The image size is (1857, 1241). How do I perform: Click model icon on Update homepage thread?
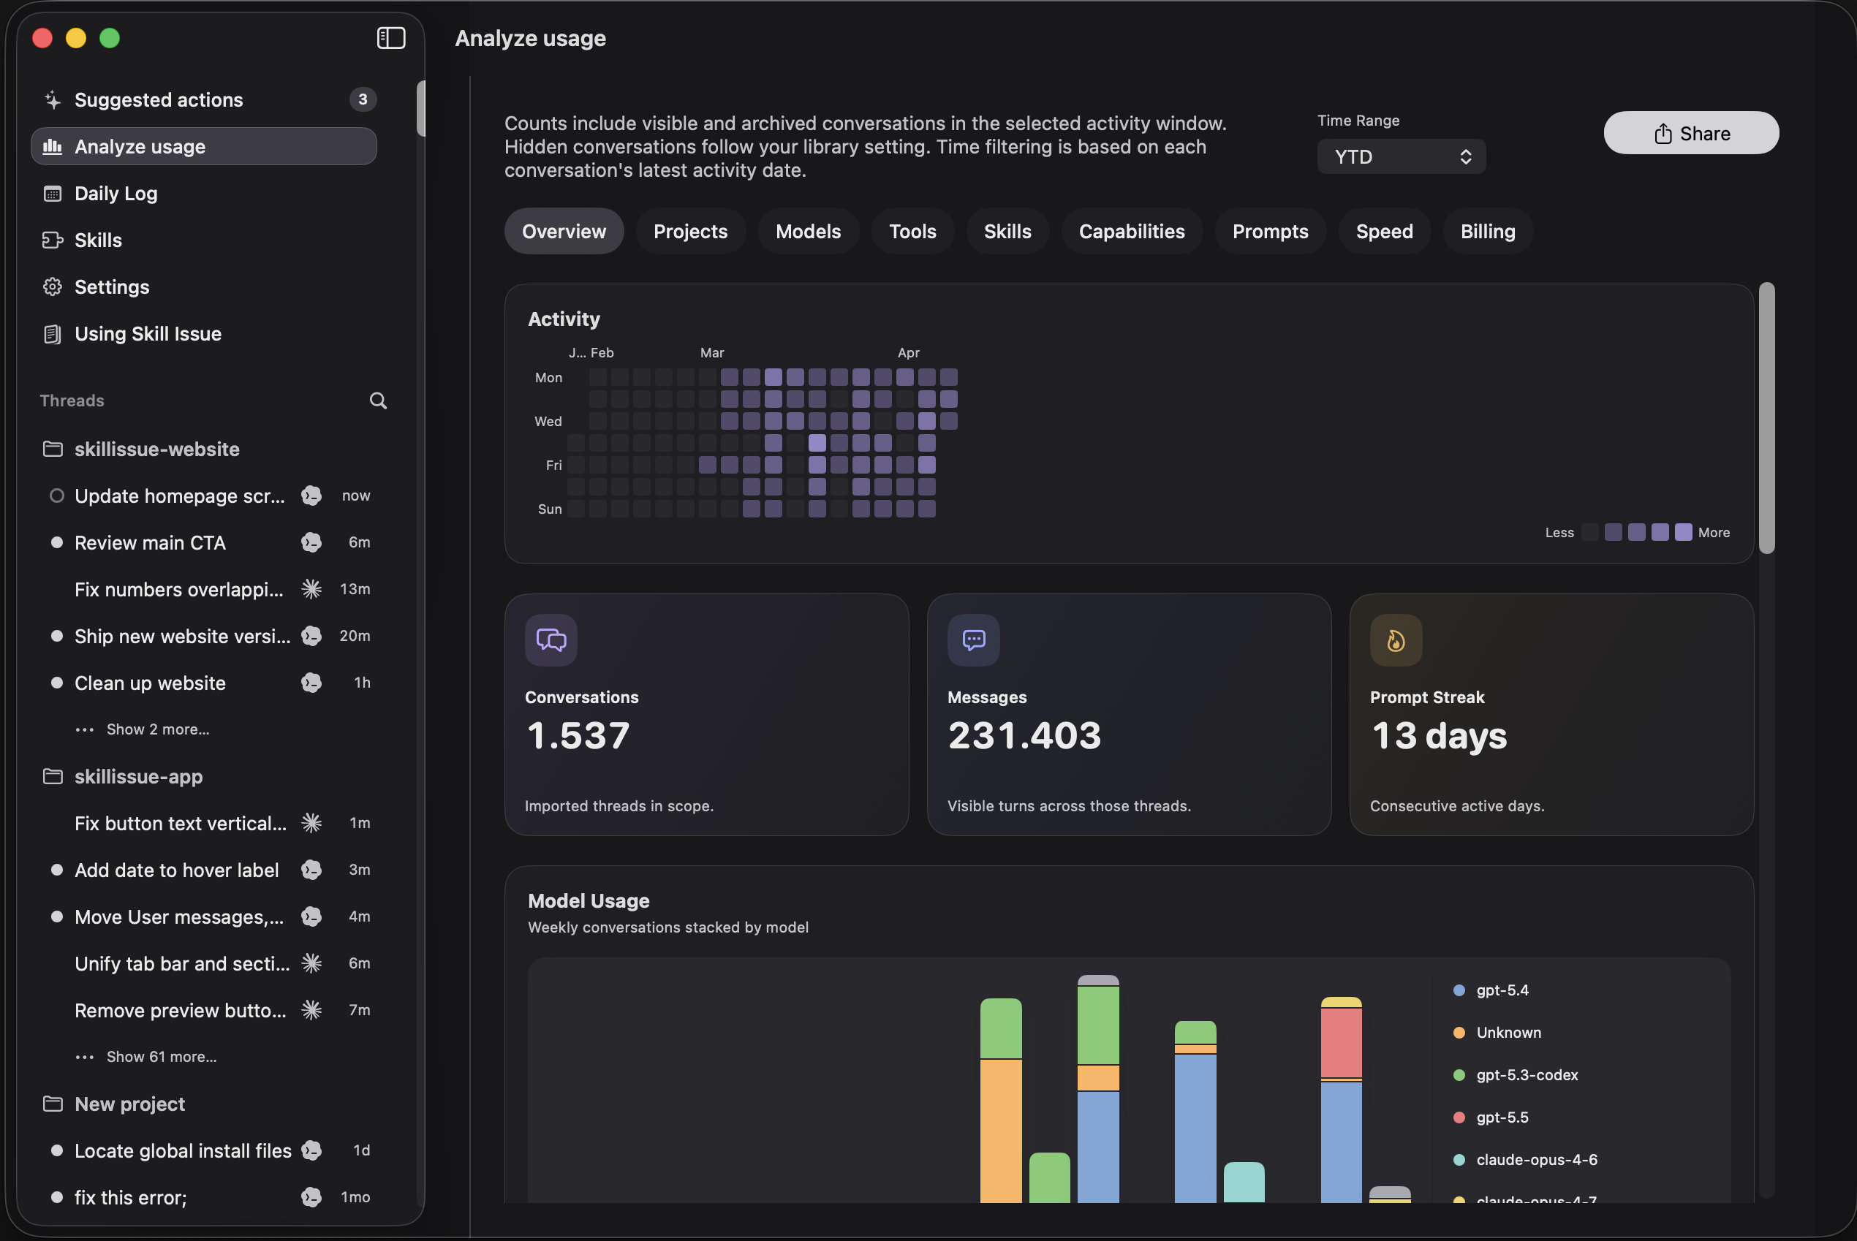point(311,496)
